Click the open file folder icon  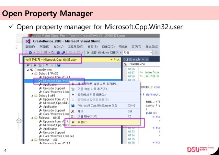[x=53, y=52]
